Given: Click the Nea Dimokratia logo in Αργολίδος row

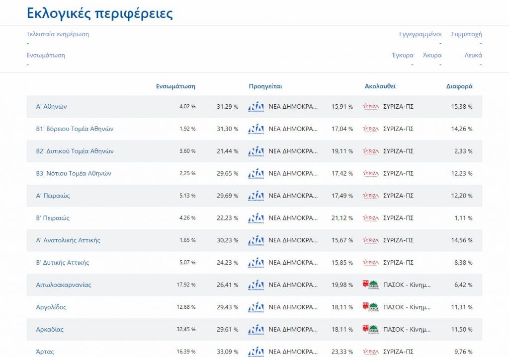Looking at the screenshot, I should coord(256,307).
